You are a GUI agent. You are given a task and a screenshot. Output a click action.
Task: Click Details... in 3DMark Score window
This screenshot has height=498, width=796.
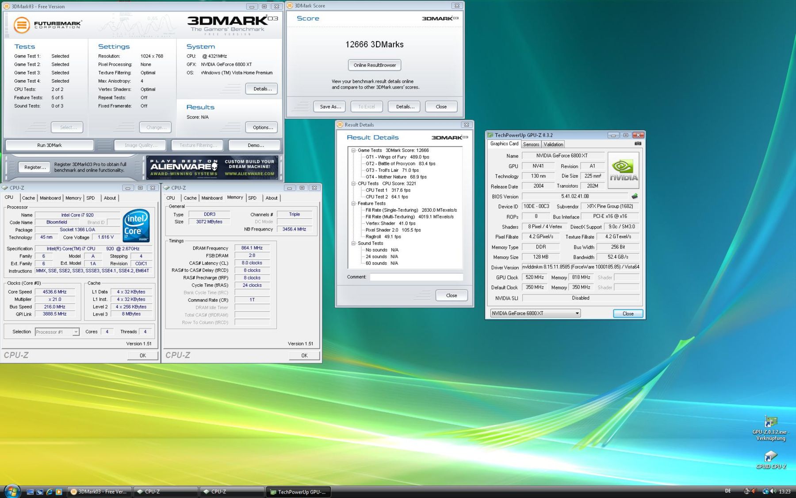(405, 107)
